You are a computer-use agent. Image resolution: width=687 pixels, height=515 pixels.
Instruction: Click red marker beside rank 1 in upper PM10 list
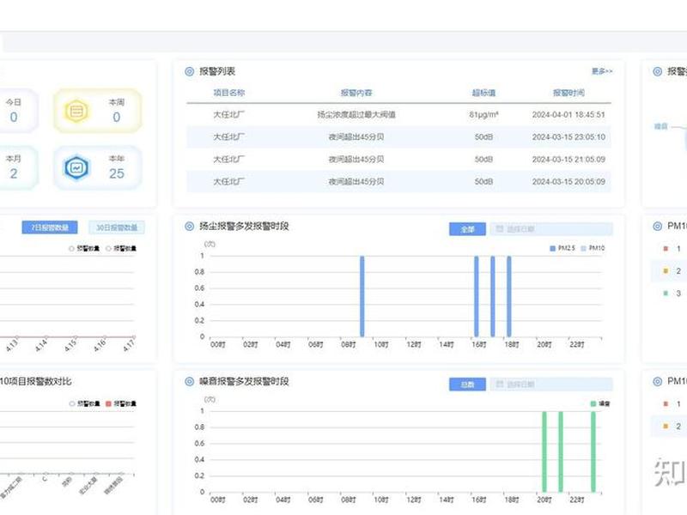[666, 248]
